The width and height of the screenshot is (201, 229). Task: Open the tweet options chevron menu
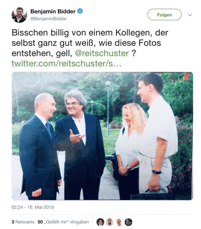coord(190,15)
